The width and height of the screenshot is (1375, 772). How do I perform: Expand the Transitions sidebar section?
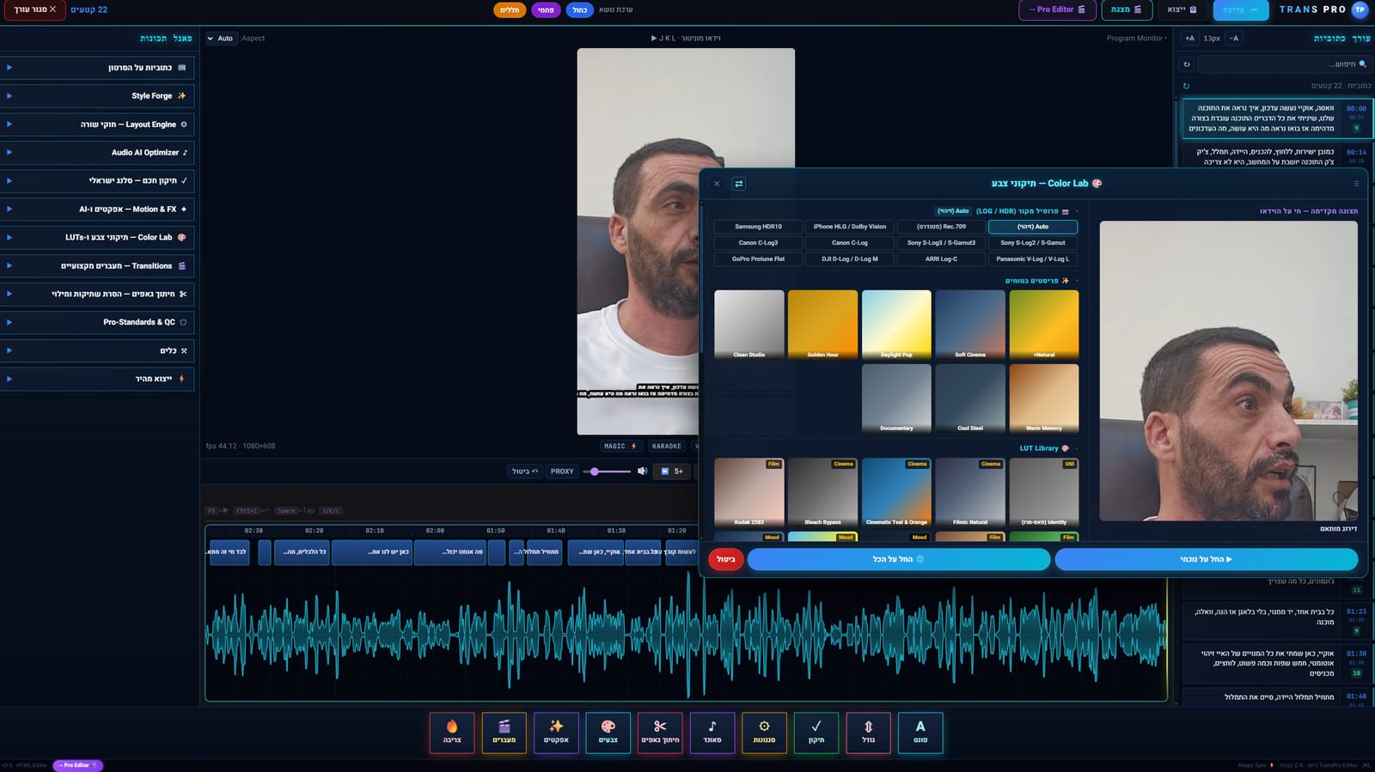[97, 266]
